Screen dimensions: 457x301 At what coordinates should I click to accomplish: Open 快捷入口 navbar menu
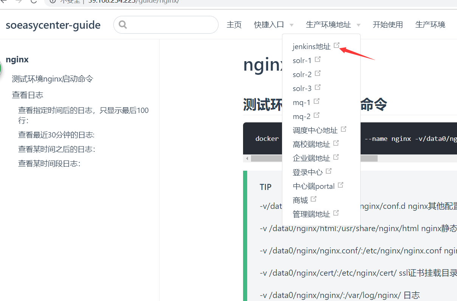(x=269, y=25)
